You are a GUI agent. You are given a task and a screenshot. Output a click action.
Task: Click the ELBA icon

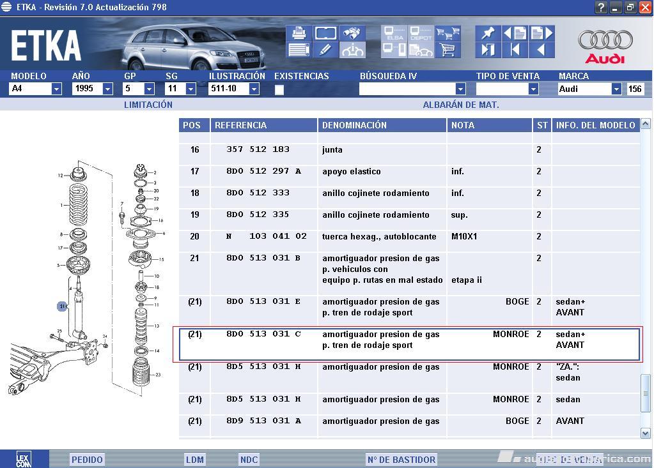point(394,33)
